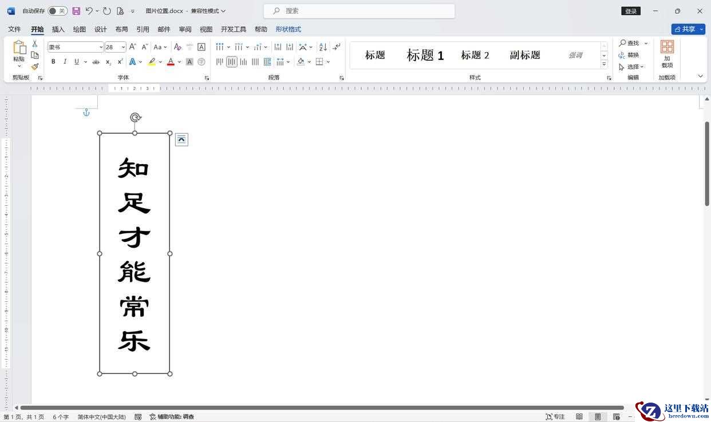The height and width of the screenshot is (422, 711).
Task: Select the Format Painter brush
Action: coord(35,66)
